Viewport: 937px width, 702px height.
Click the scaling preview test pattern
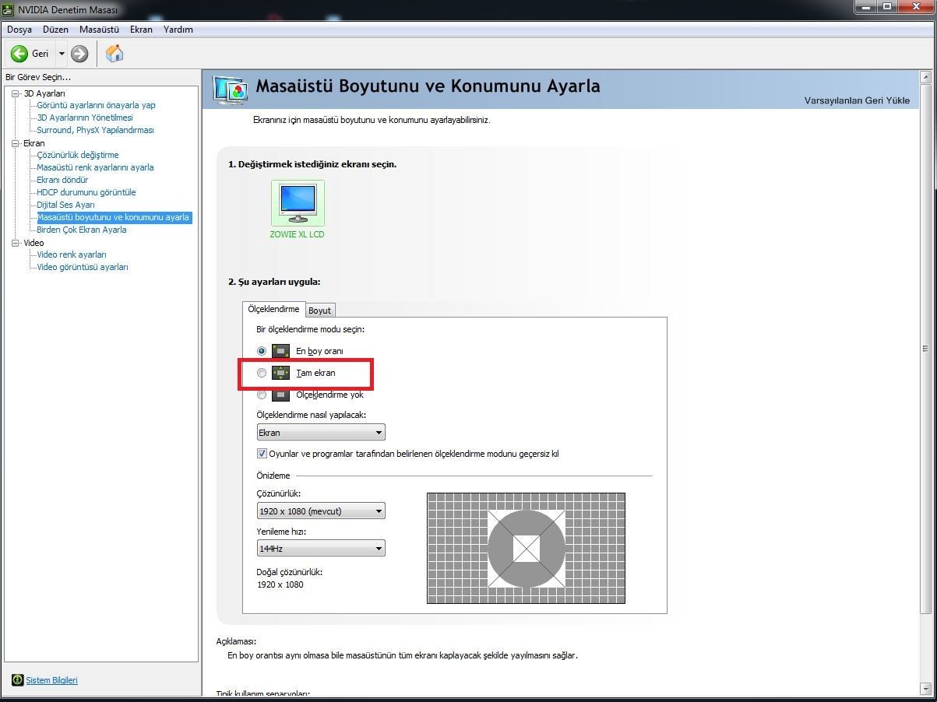point(526,548)
